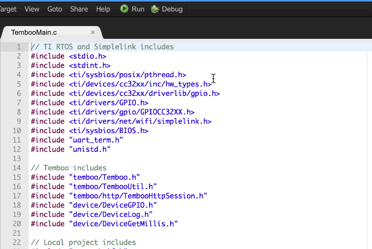
Task: Close the TembooMain.c tab
Action: pos(93,33)
